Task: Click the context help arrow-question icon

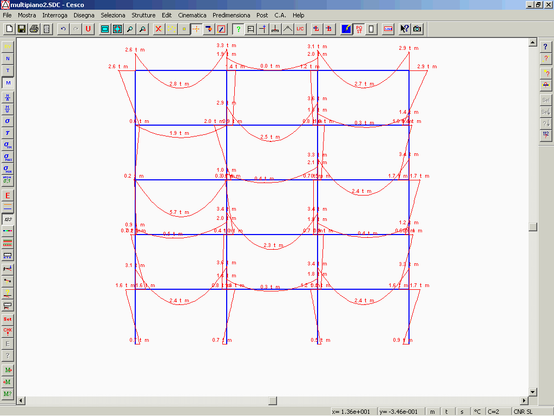Action: [404, 29]
